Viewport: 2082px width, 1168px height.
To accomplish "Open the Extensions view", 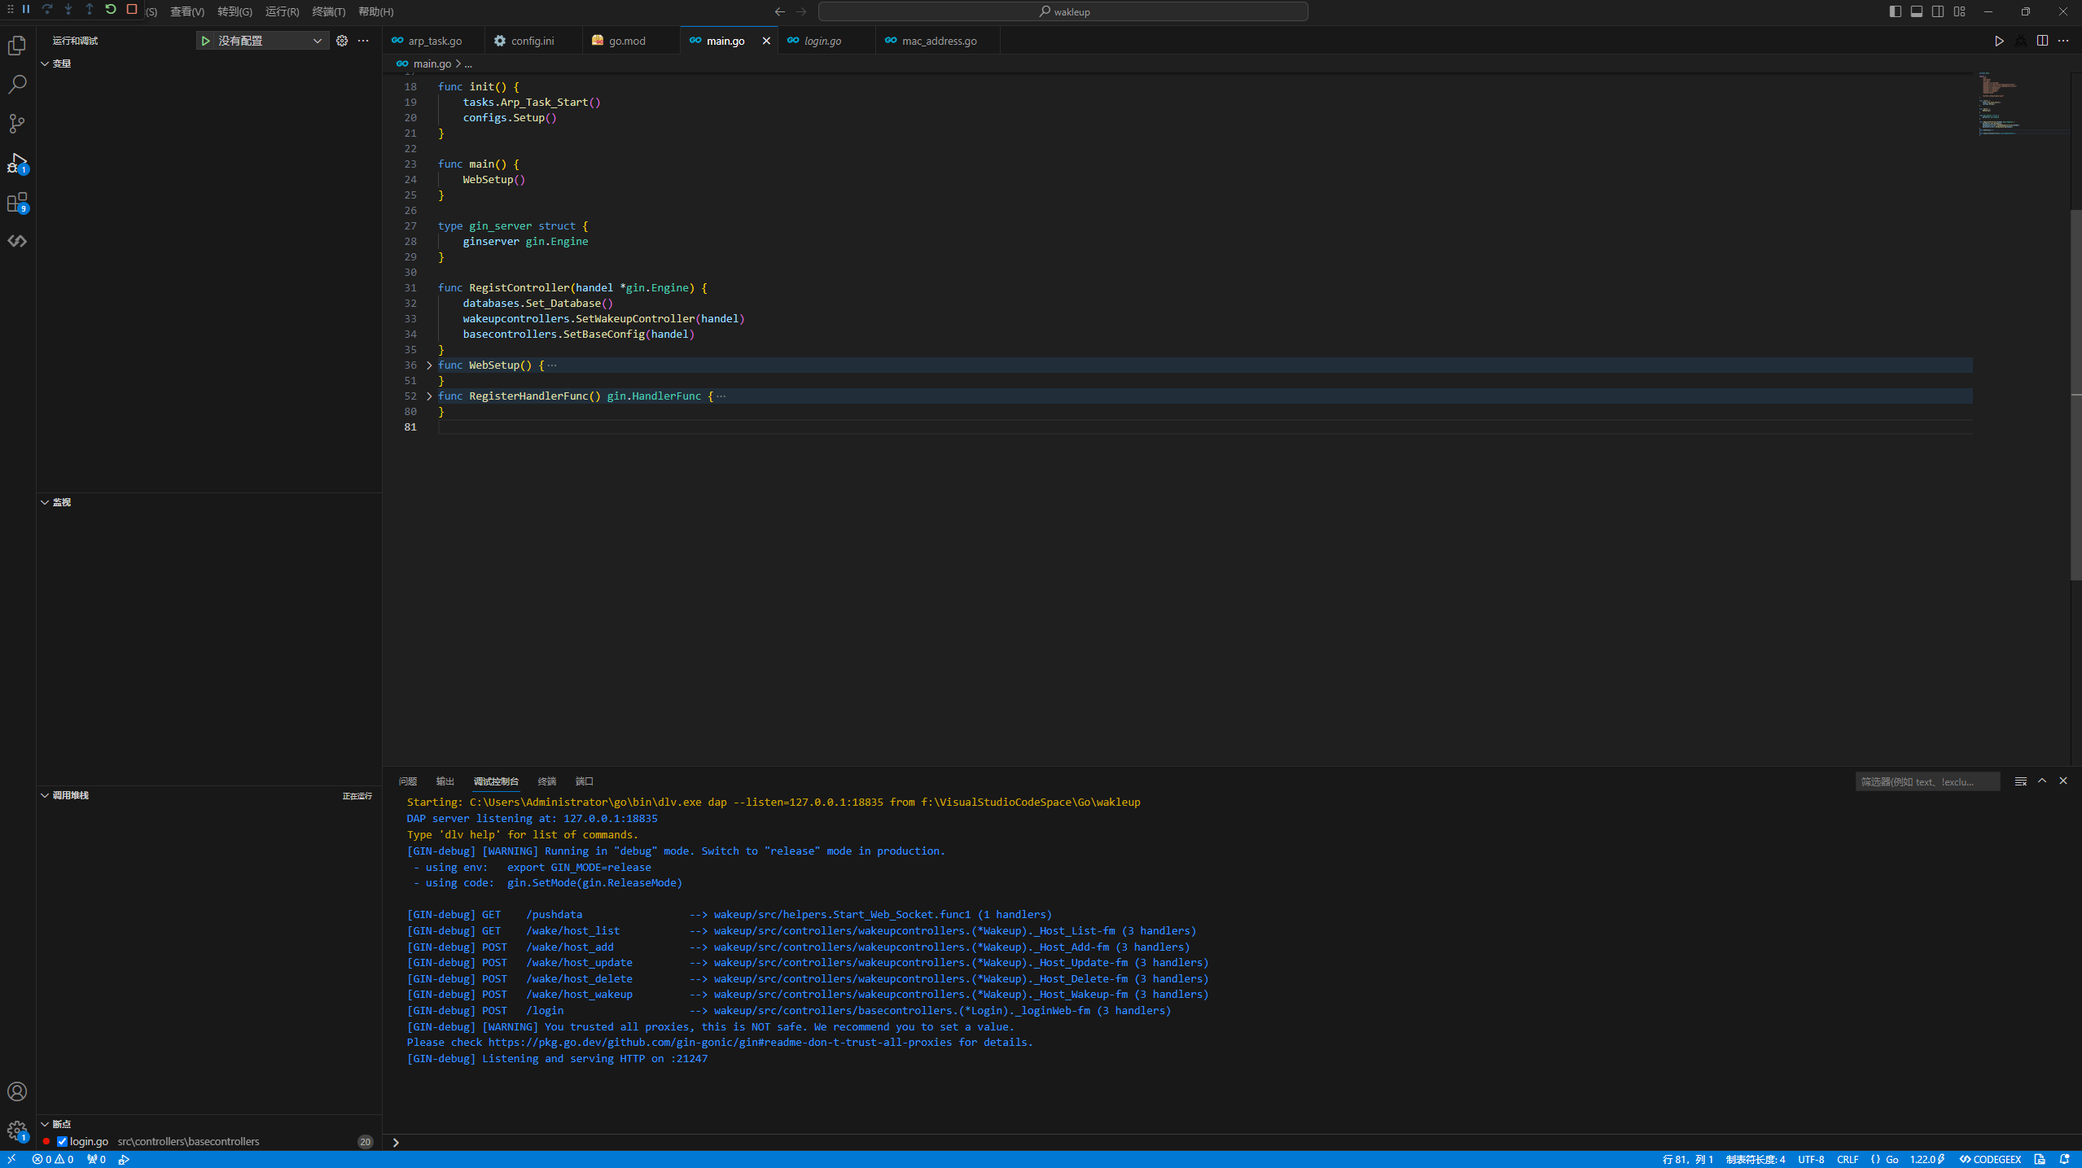I will click(17, 202).
